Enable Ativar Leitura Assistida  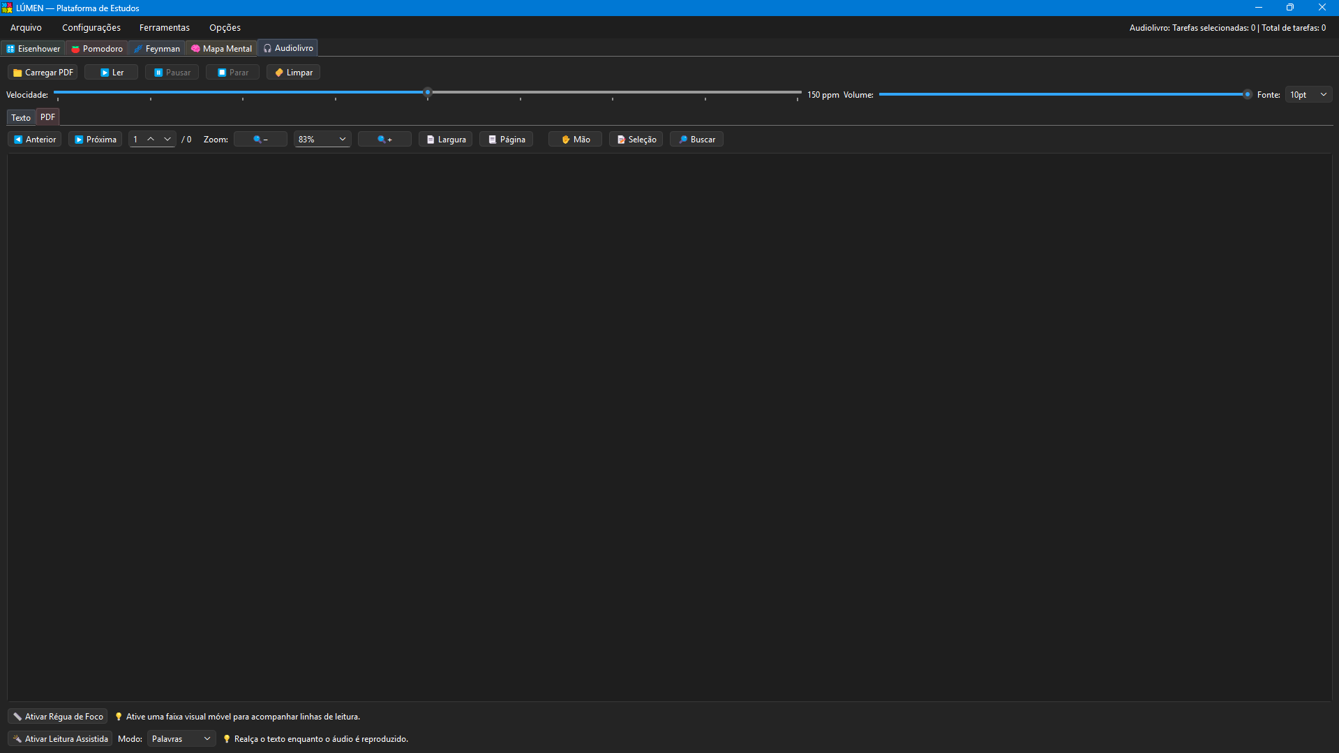60,739
